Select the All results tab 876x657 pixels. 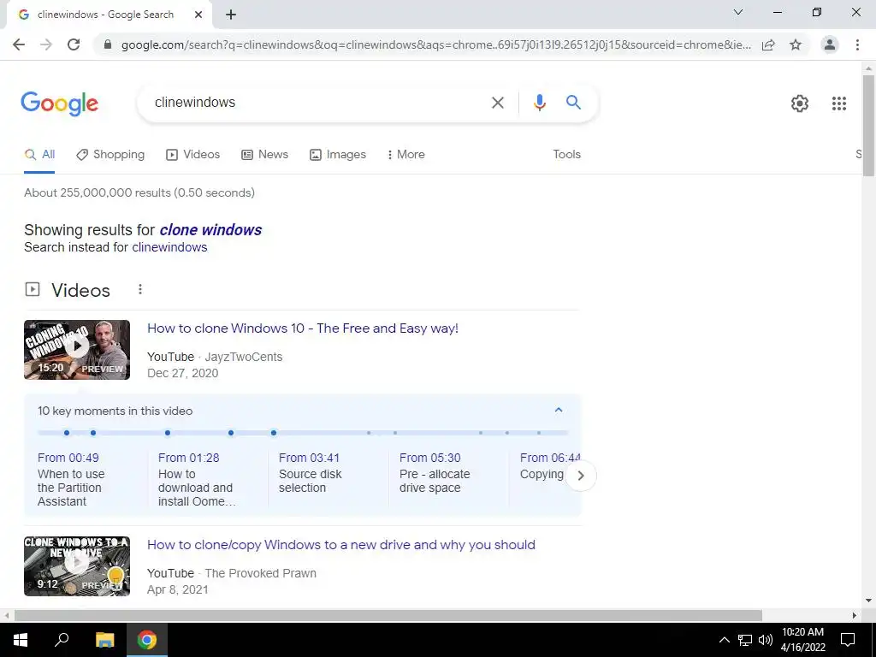click(39, 155)
